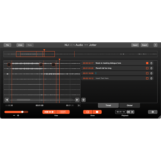Toggle the color box for Reverb tail too long
The height and width of the screenshot is (161, 161).
click(x=147, y=68)
